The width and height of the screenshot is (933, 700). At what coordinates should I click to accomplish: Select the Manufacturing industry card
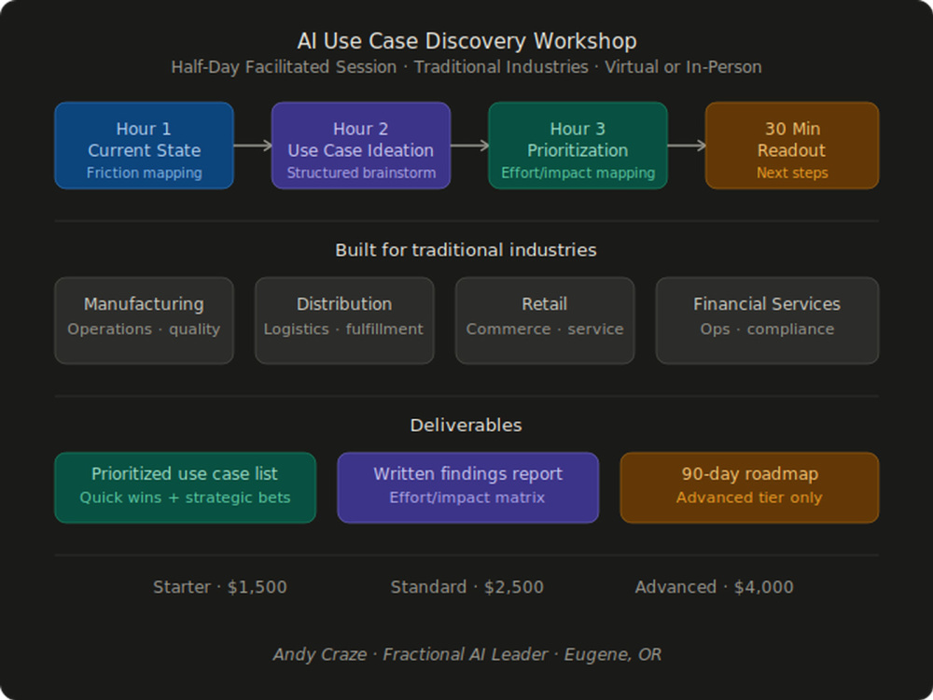coord(144,320)
